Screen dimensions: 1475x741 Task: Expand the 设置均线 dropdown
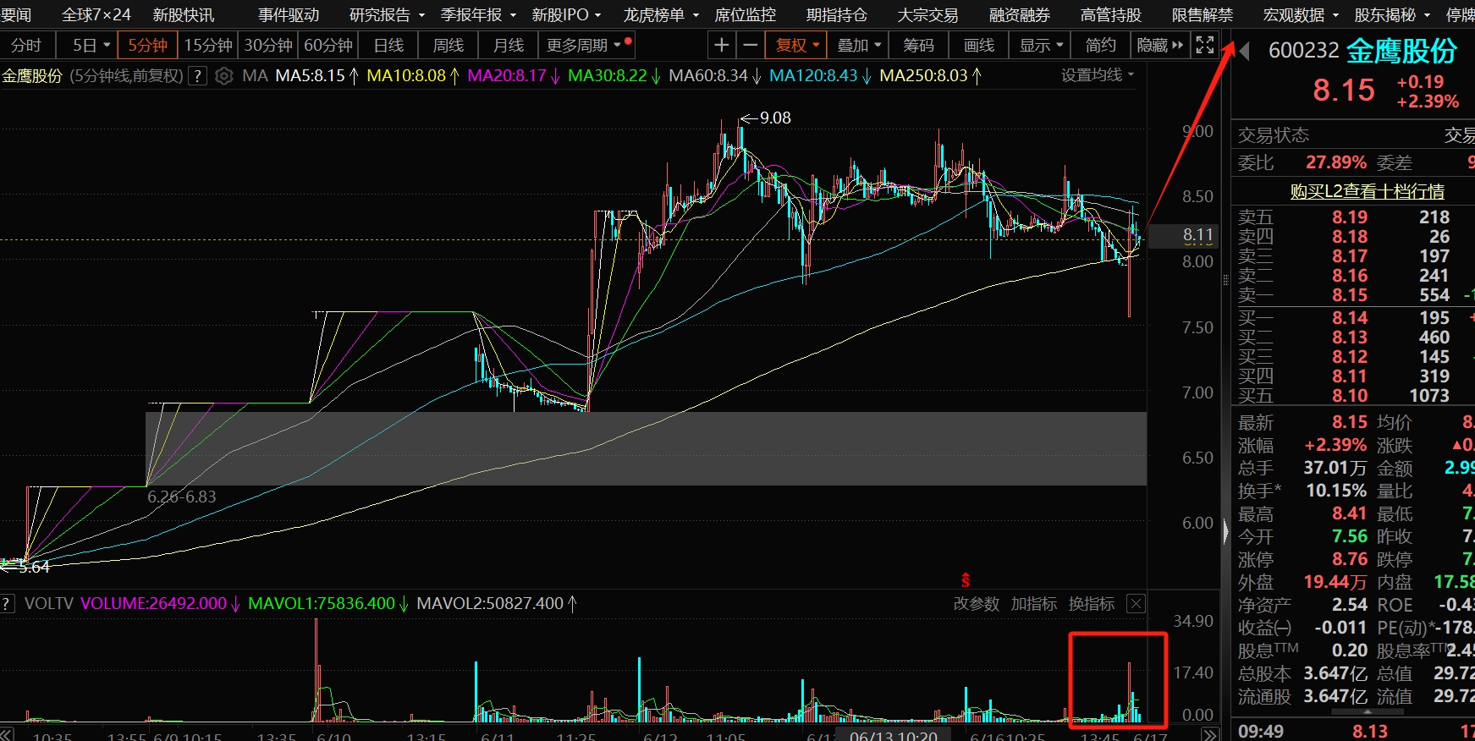[1097, 75]
